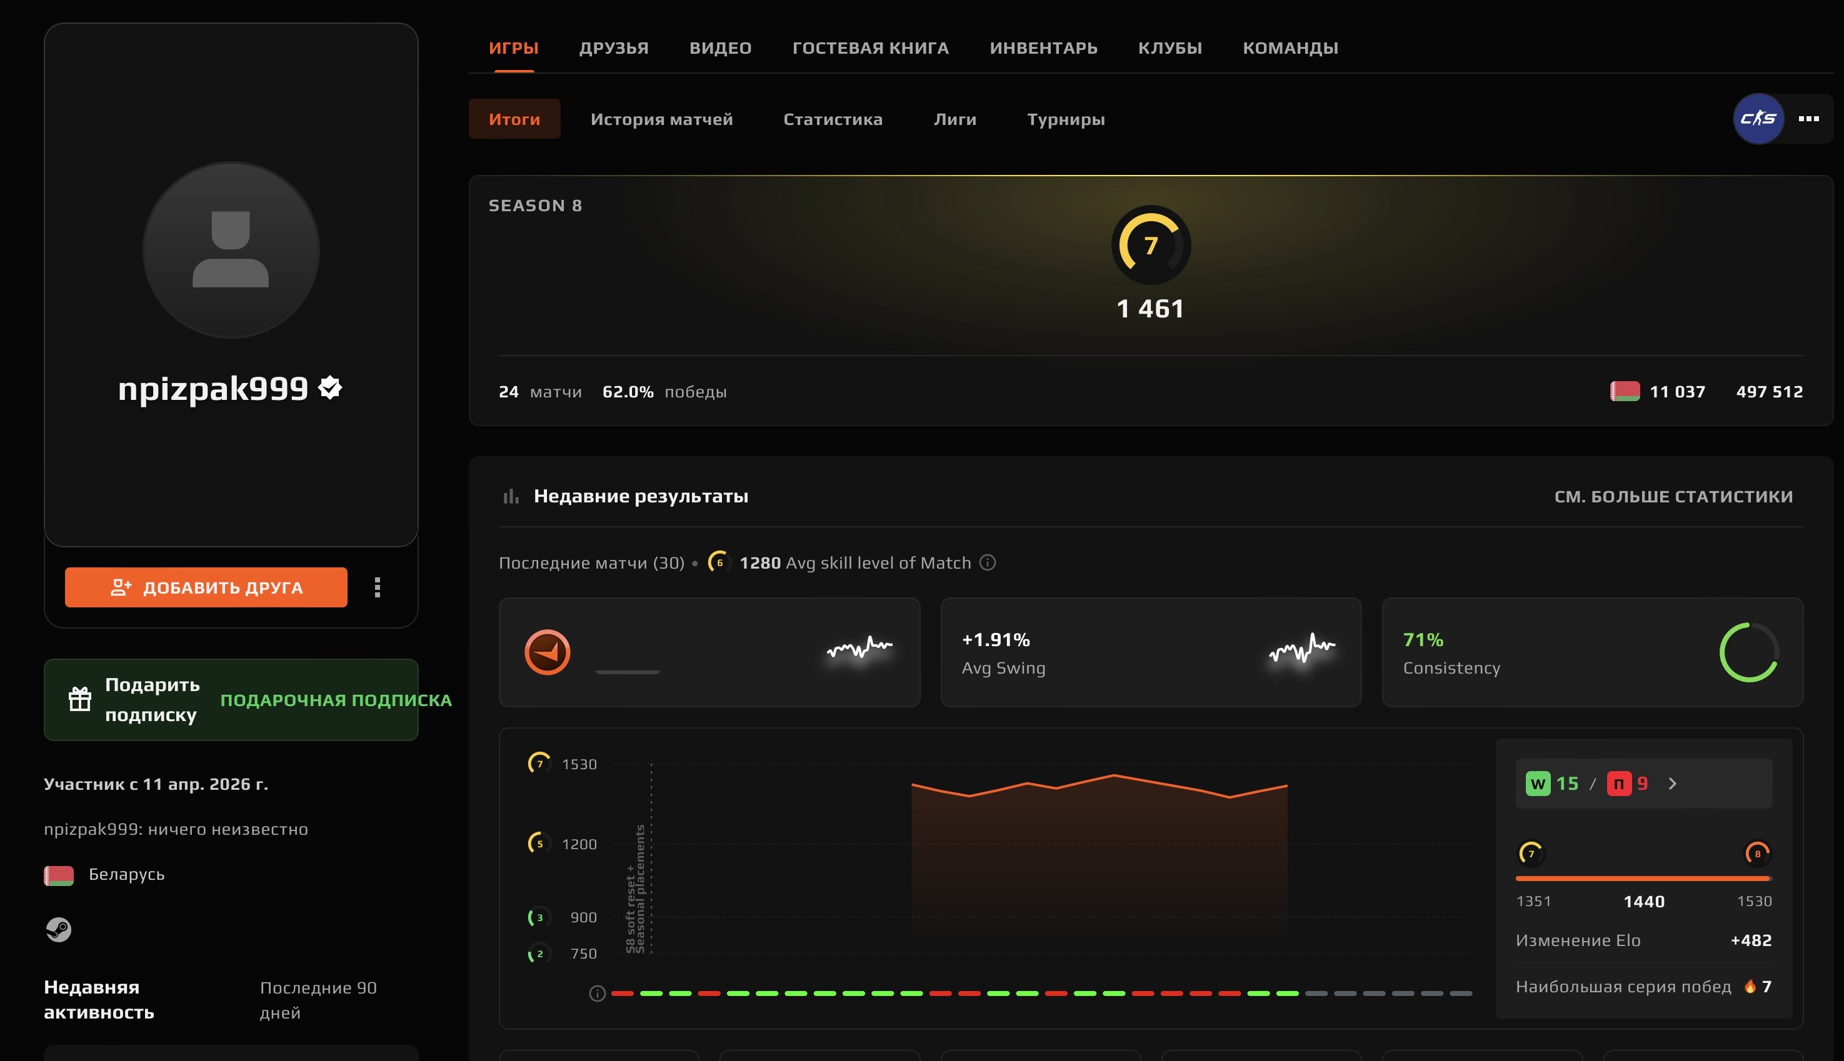Open the КОМАНДЫ tab
Screen dimensions: 1844x1061
1290,48
